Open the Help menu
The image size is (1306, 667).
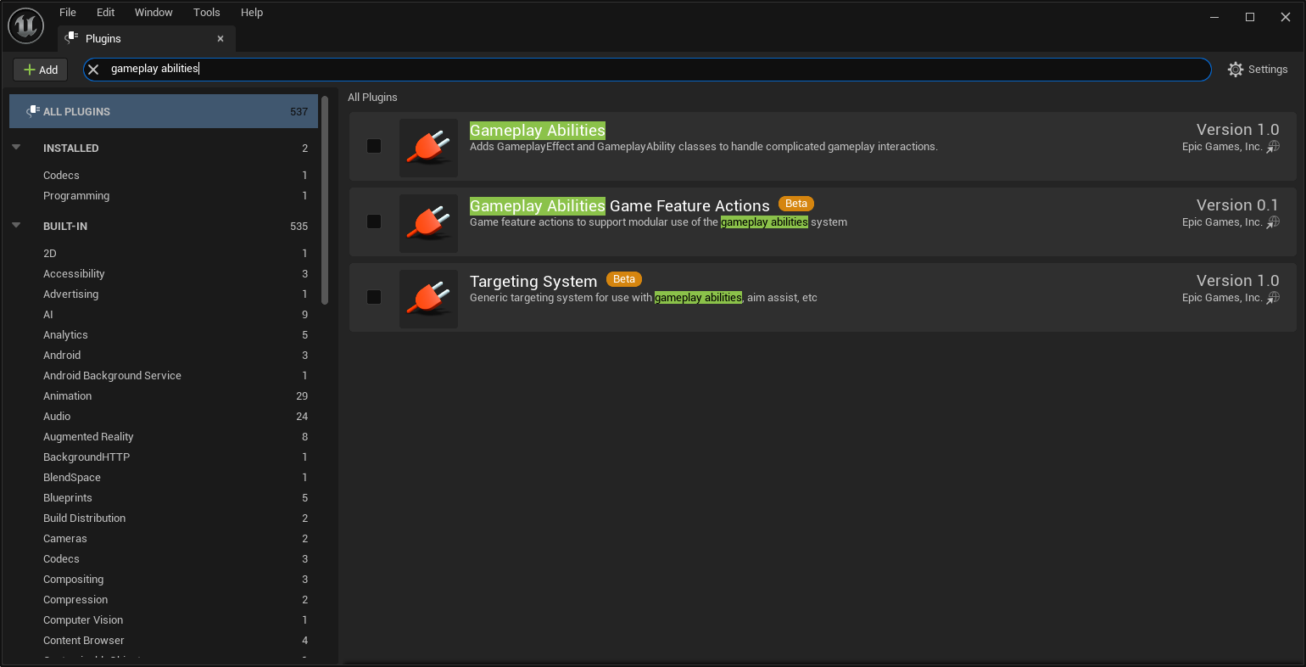tap(252, 13)
